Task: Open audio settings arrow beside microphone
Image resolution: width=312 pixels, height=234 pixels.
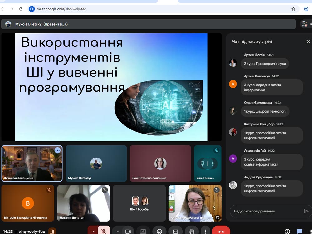Action: [93, 231]
